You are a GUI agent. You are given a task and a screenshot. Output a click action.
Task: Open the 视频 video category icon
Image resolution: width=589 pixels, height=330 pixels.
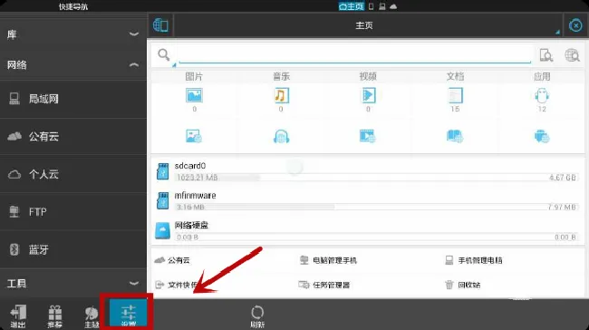click(x=368, y=95)
